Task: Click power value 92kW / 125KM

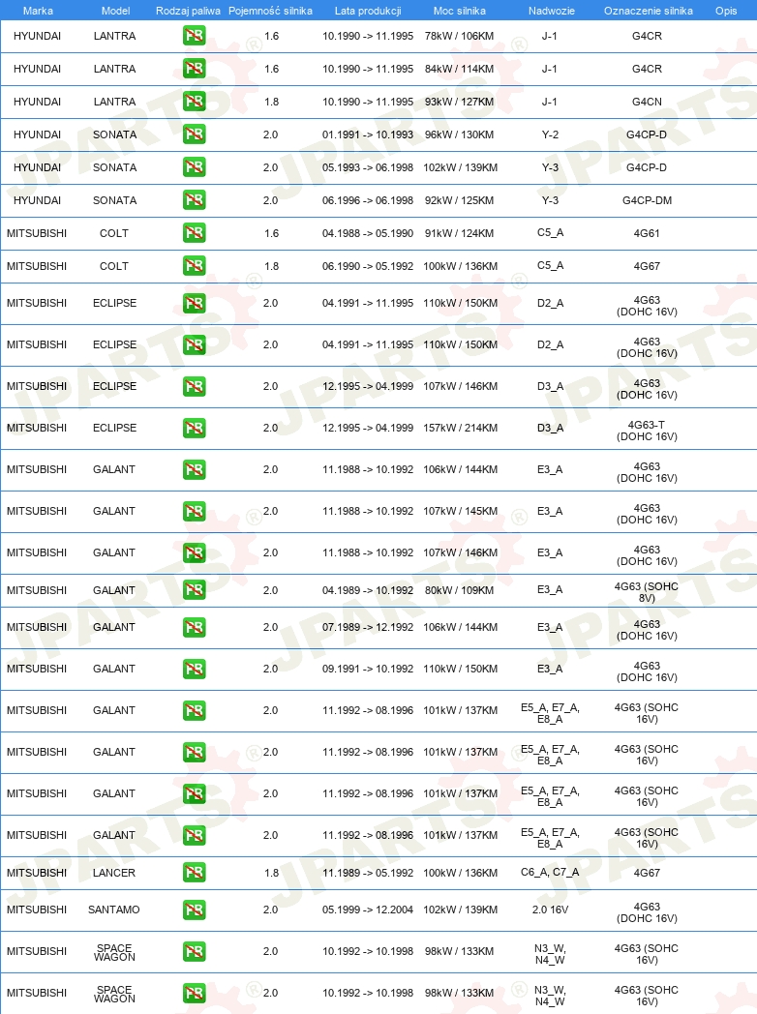Action: tap(460, 200)
